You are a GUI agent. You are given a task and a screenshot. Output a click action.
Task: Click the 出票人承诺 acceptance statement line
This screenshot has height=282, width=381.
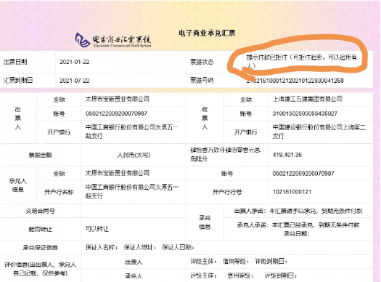[x=298, y=211]
